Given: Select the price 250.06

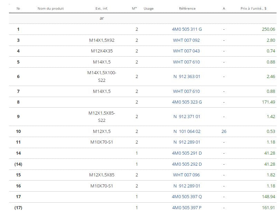Looking at the screenshot, I should 268,29.
